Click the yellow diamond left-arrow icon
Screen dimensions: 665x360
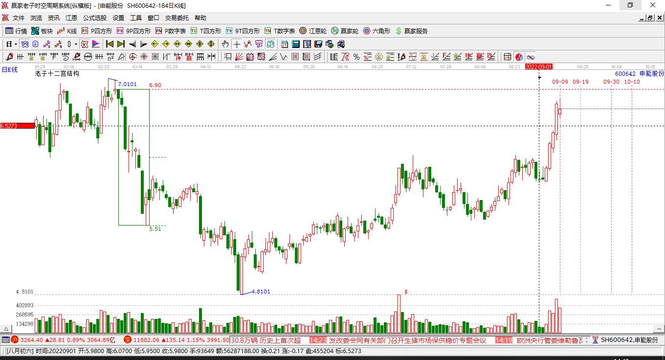[x=155, y=44]
